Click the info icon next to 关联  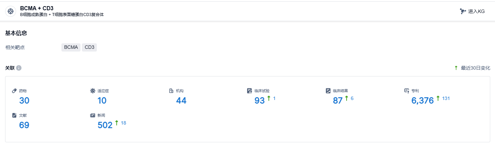coord(19,68)
